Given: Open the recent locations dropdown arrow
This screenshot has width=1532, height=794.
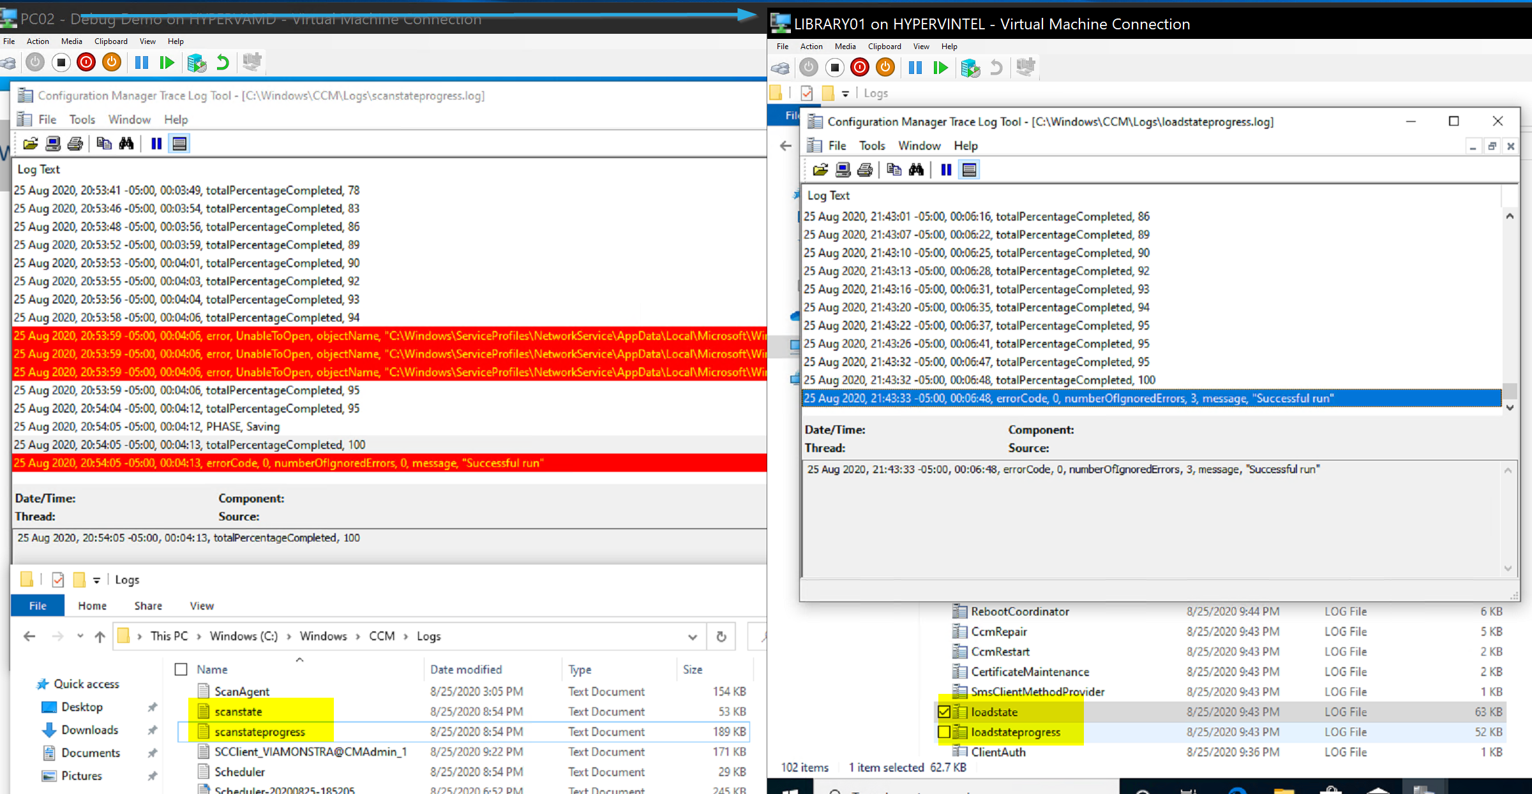Looking at the screenshot, I should [80, 636].
